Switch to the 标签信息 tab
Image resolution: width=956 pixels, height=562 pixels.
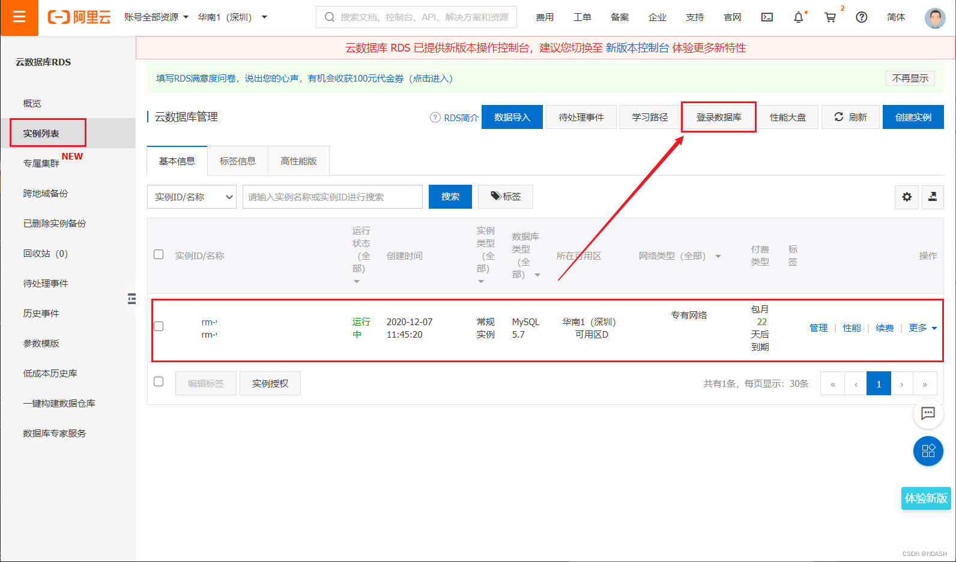pos(238,161)
